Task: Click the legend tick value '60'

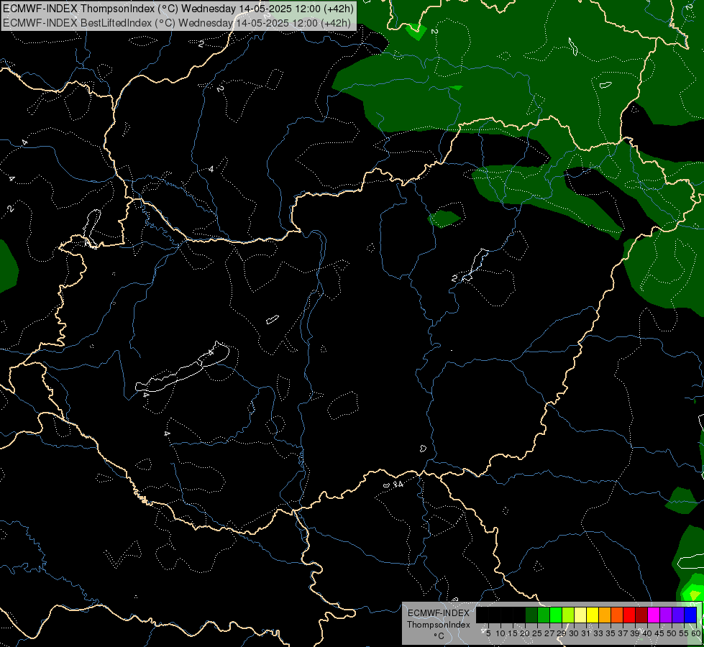Action: (696, 633)
